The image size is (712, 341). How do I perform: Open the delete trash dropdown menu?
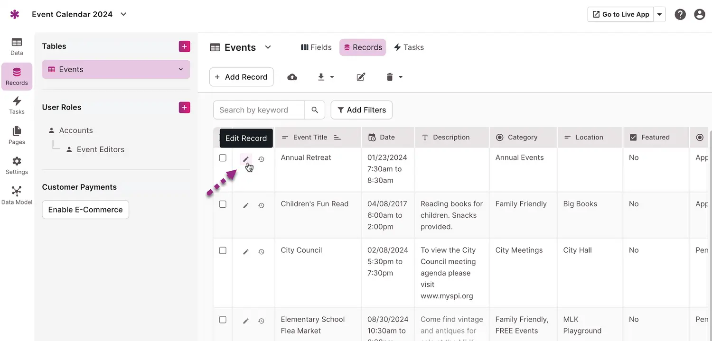tap(394, 77)
